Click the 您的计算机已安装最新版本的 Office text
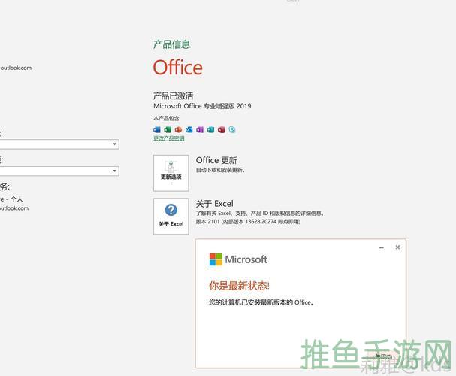 [261, 302]
